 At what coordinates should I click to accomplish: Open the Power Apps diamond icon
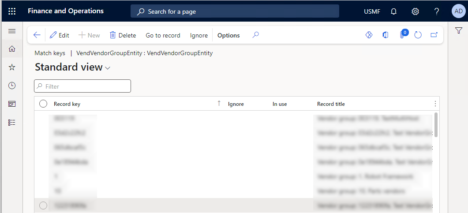click(x=369, y=35)
